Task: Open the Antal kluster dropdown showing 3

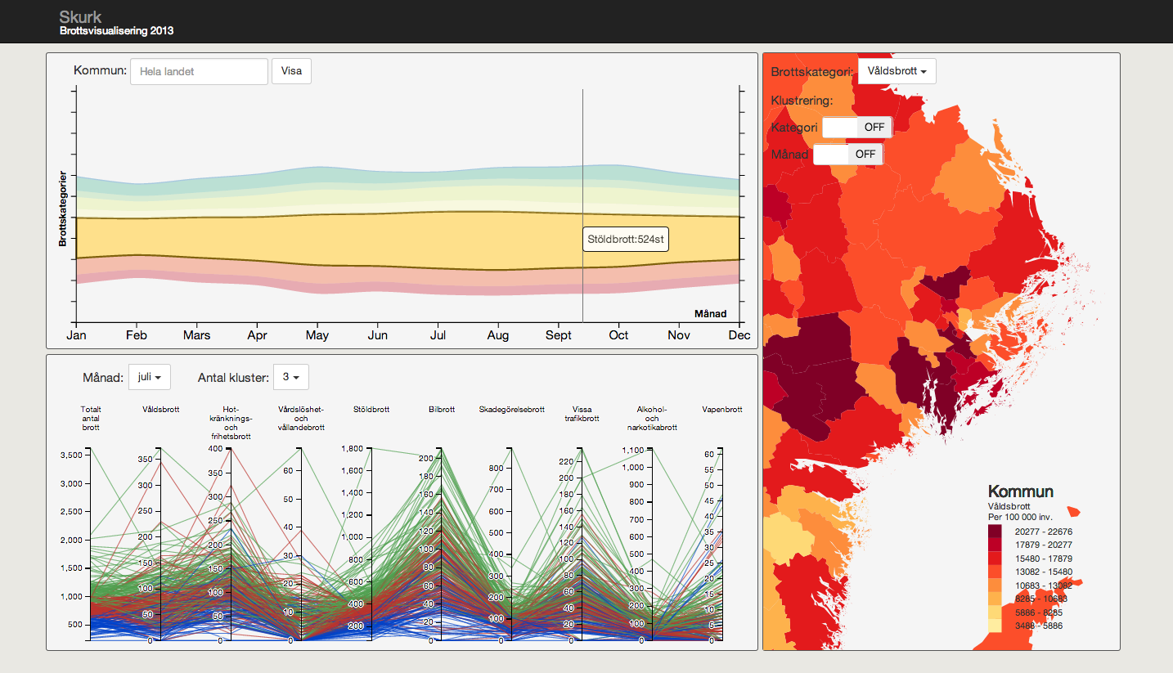Action: coord(291,377)
